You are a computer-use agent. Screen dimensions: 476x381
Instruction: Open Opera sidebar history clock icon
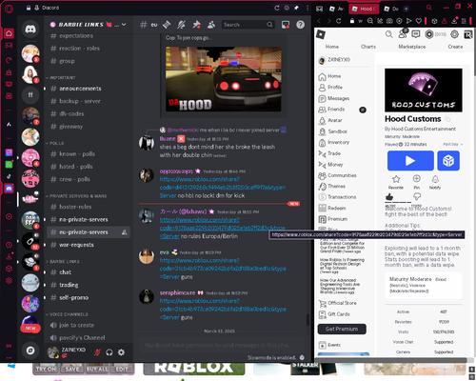pyautogui.click(x=9, y=245)
